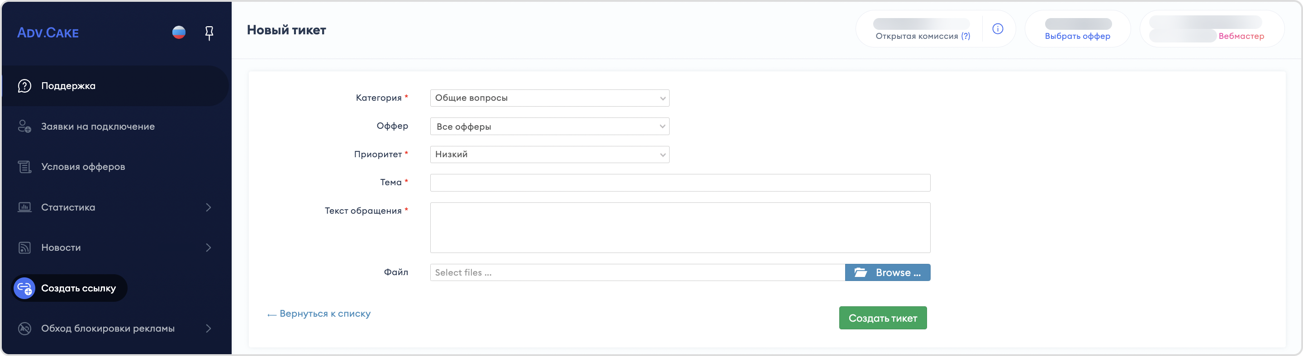
Task: Click the Select files field
Action: [637, 273]
